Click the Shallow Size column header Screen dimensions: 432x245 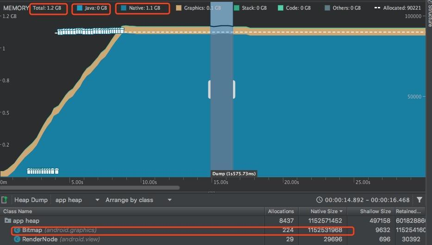coord(375,211)
